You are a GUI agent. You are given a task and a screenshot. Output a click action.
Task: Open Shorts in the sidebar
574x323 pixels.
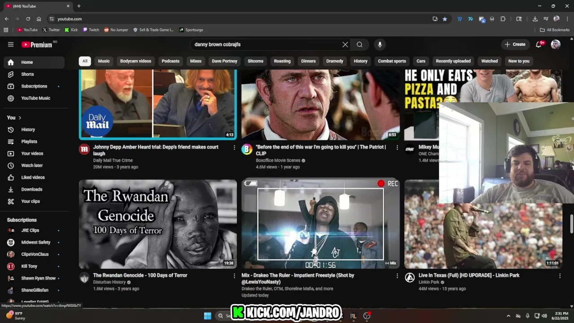click(34, 74)
